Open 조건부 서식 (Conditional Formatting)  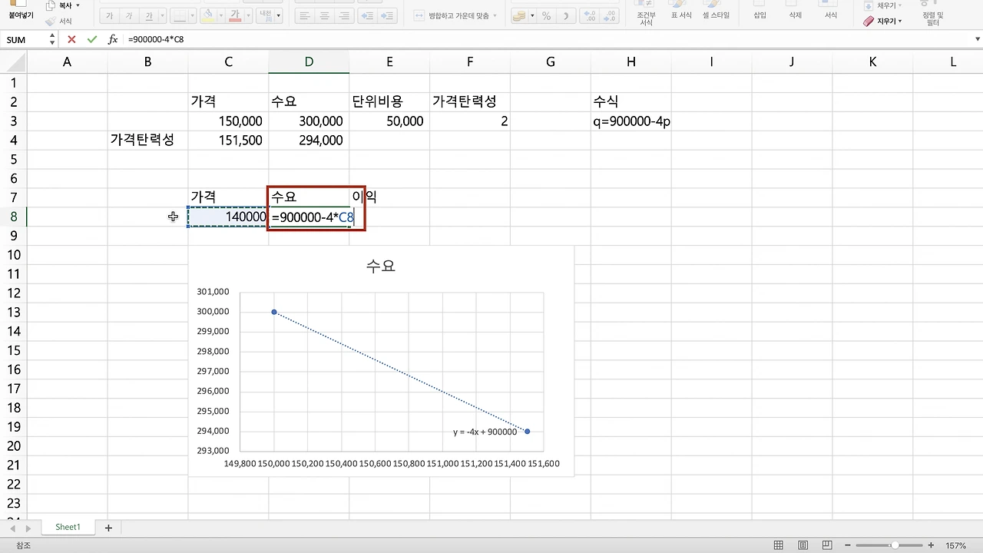tap(645, 15)
